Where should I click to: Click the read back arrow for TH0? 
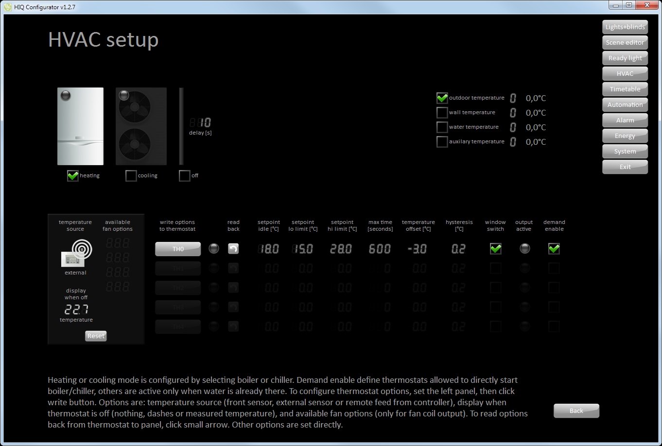point(233,249)
